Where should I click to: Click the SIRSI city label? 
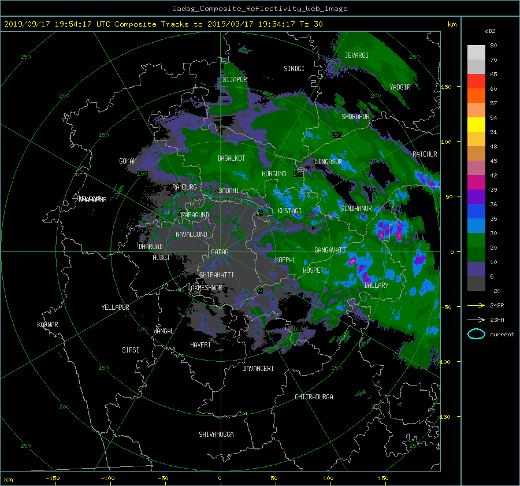(131, 350)
